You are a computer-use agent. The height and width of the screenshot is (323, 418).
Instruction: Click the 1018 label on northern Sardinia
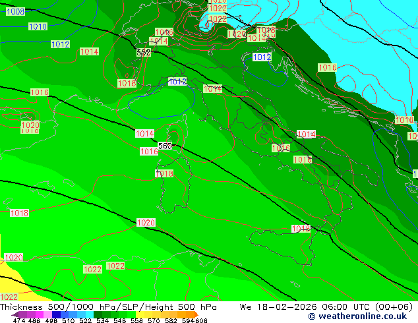point(164,173)
